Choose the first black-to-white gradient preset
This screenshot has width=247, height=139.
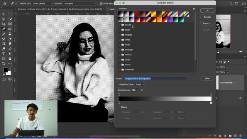click(121, 14)
